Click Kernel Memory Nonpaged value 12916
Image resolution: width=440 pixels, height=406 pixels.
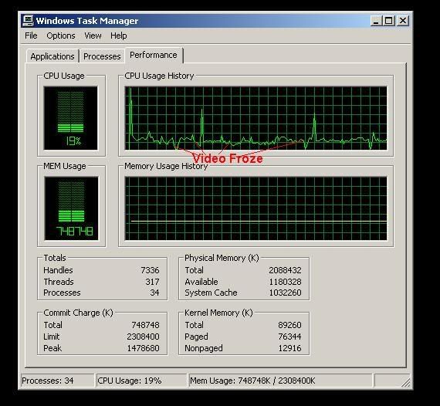coord(289,348)
